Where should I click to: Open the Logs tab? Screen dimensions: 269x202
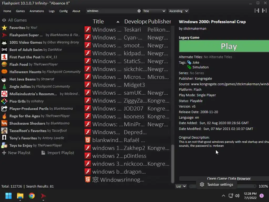pyautogui.click(x=52, y=11)
